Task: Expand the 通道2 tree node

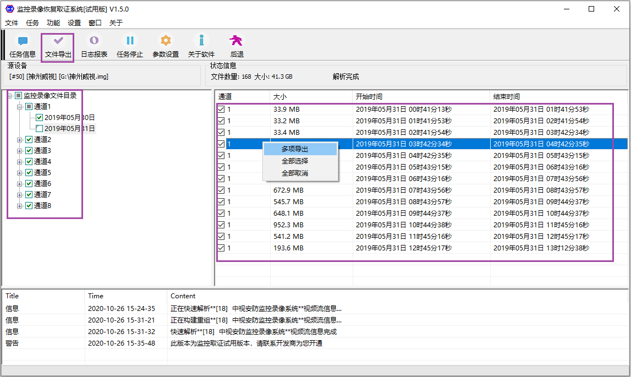Action: [x=20, y=139]
